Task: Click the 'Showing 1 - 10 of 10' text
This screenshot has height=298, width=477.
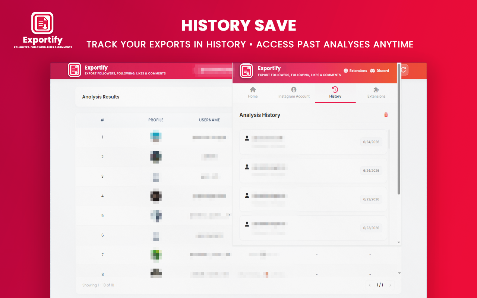Action: click(98, 285)
